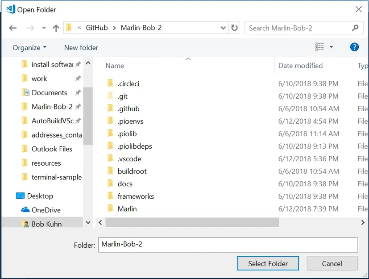Toggle sort order on the Name column
369x279 pixels.
click(114, 66)
